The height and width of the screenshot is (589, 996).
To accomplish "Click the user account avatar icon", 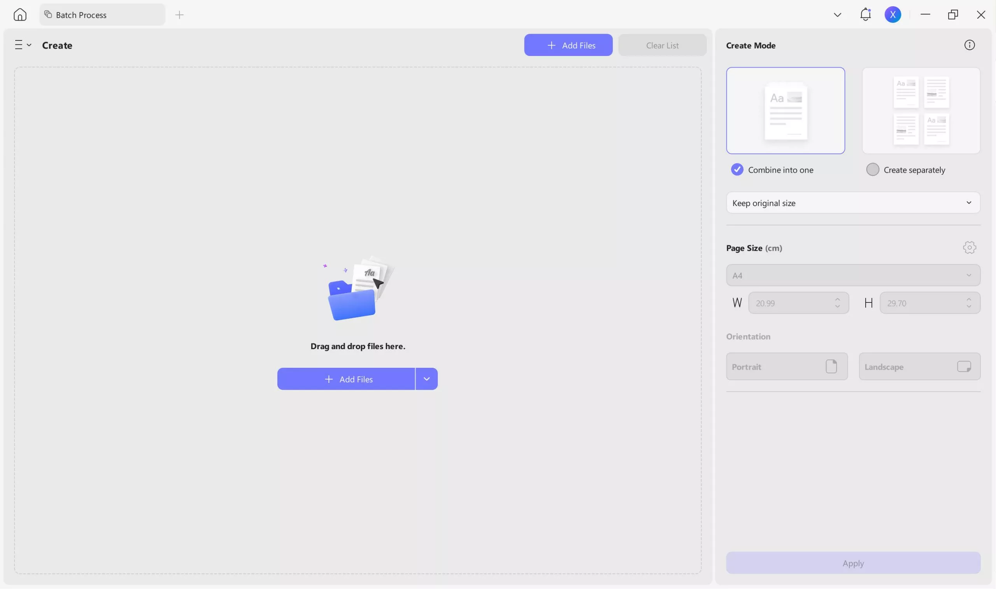I will 893,14.
